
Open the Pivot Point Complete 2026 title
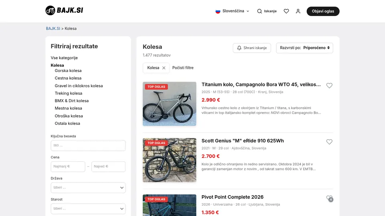pyautogui.click(x=233, y=197)
